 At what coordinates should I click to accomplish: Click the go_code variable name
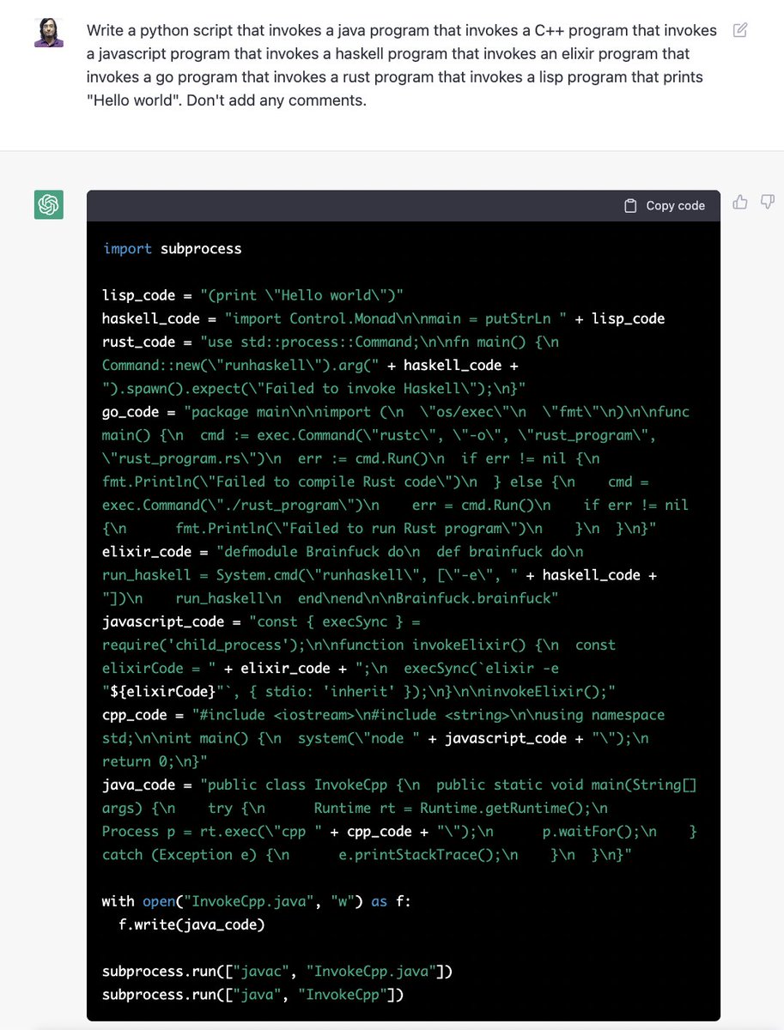click(x=131, y=412)
